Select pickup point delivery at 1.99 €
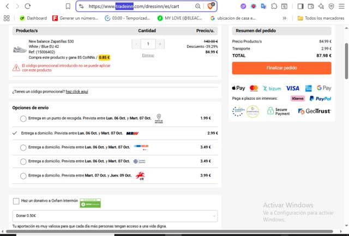This screenshot has height=236, width=349. pyautogui.click(x=23, y=119)
